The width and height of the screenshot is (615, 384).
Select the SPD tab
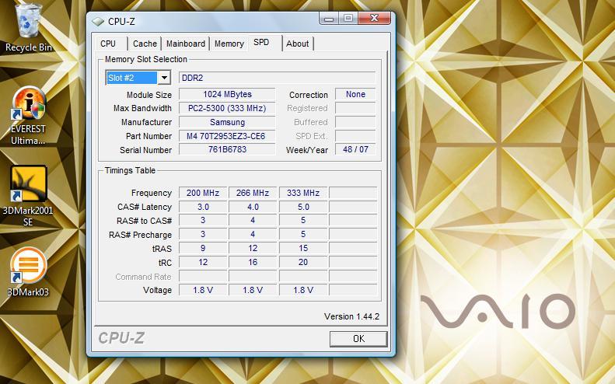point(261,42)
